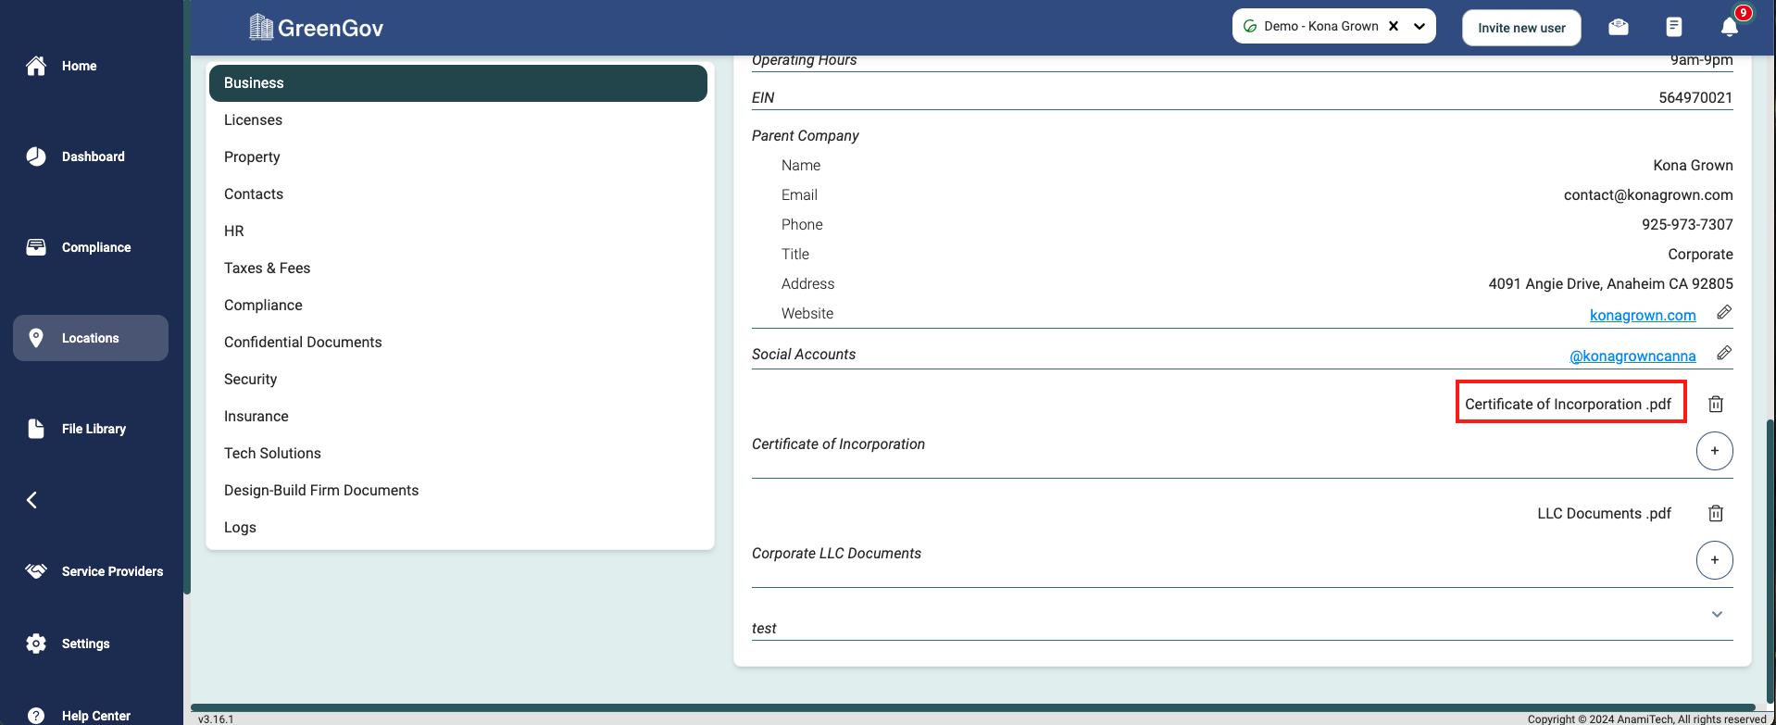Go to Confidential Documents section
This screenshot has height=725, width=1776.
303,343
